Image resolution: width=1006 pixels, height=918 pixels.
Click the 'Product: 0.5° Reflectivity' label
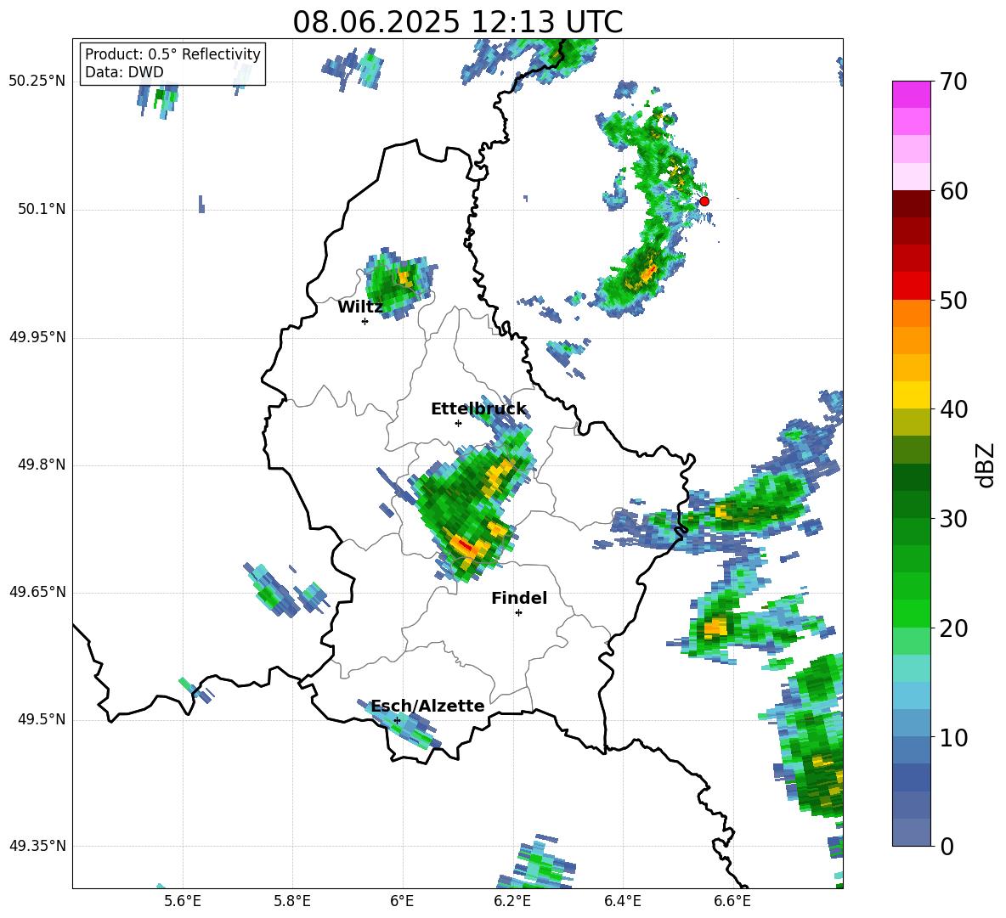172,54
